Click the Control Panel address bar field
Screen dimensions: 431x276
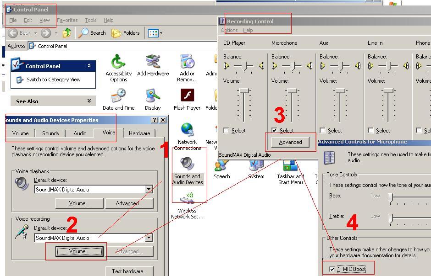123,46
